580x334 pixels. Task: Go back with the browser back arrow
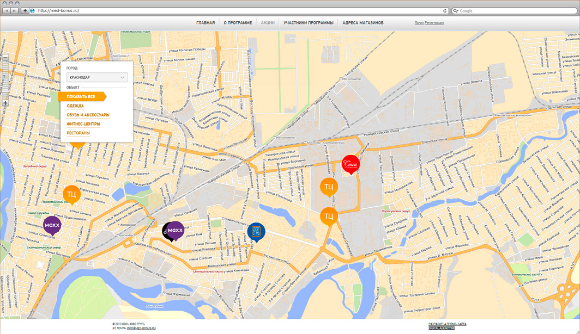(7, 11)
